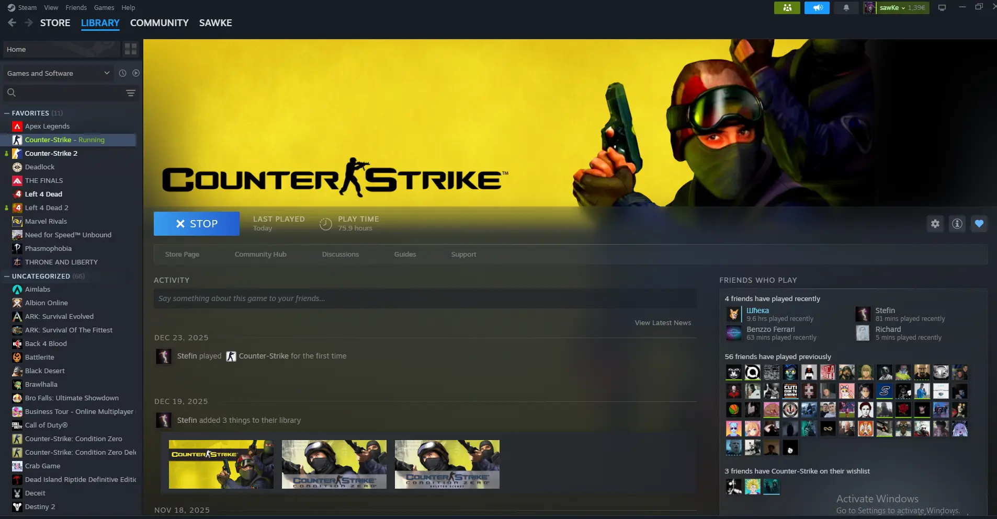Click the activity post text box

(425, 299)
